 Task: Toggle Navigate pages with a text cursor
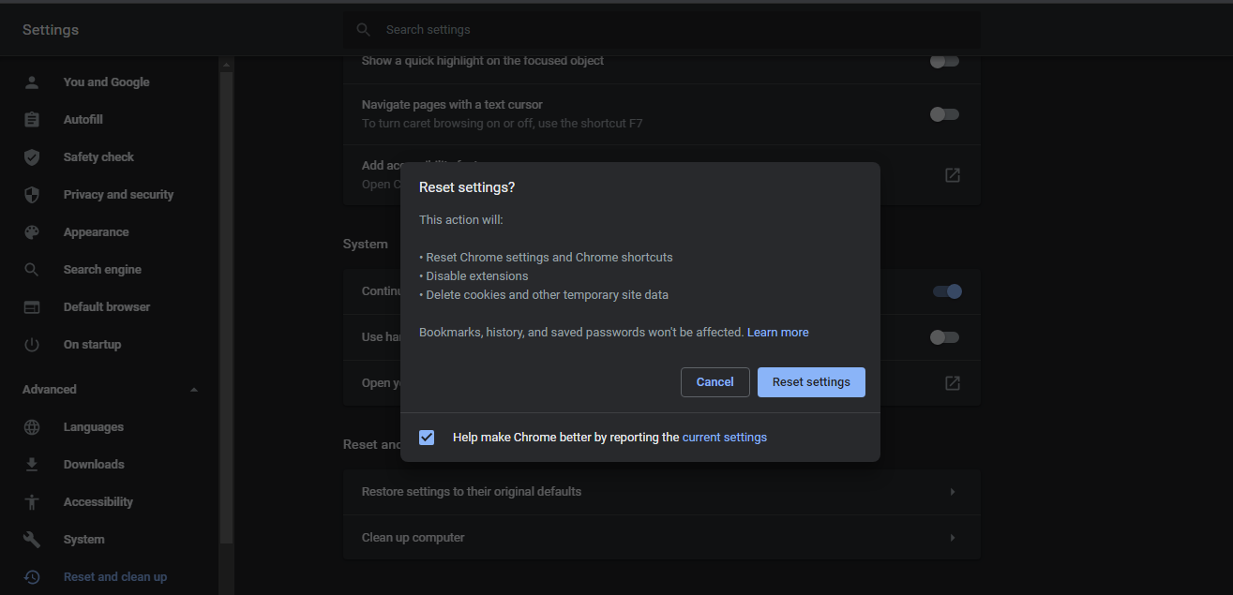tap(944, 113)
